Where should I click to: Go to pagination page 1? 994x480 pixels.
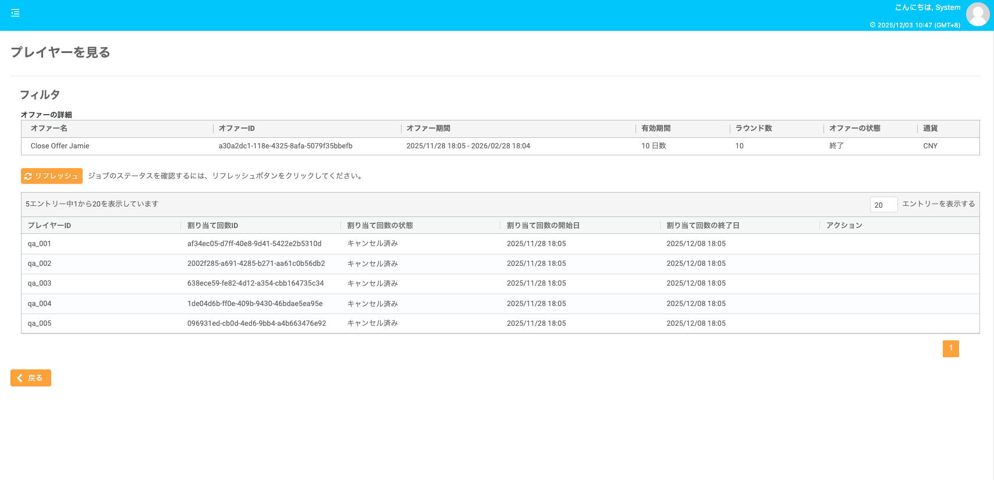[x=950, y=349]
